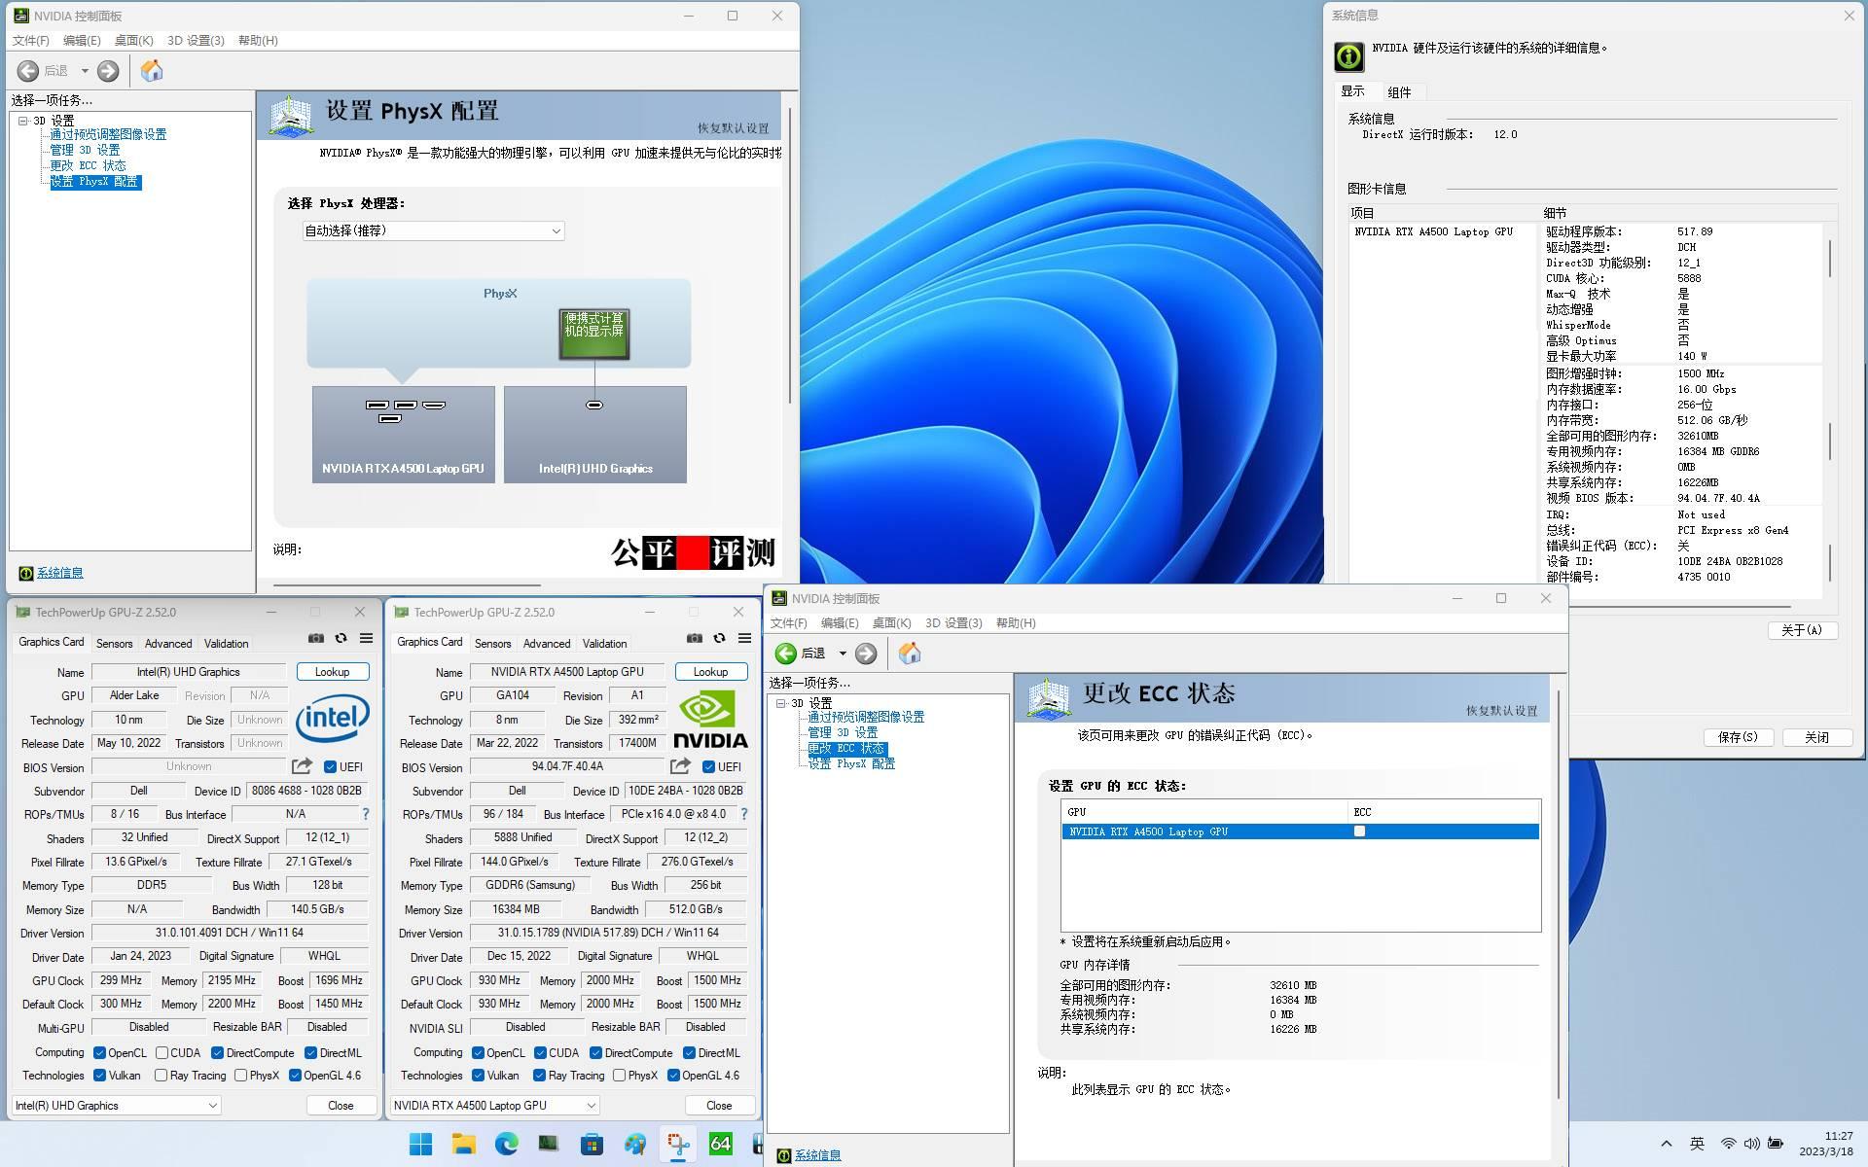Collapse 3D settings tree in top control panel

pyautogui.click(x=23, y=121)
